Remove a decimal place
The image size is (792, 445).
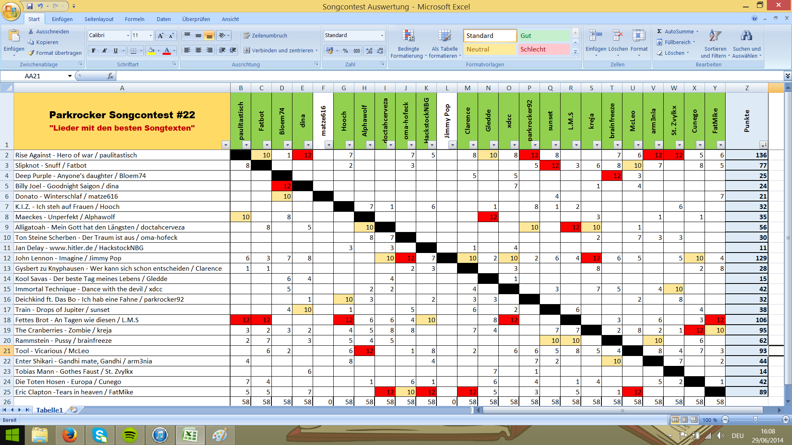click(380, 51)
